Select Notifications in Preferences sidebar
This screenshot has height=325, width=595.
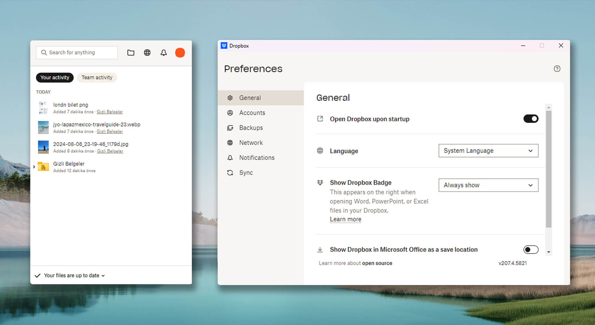click(261, 158)
